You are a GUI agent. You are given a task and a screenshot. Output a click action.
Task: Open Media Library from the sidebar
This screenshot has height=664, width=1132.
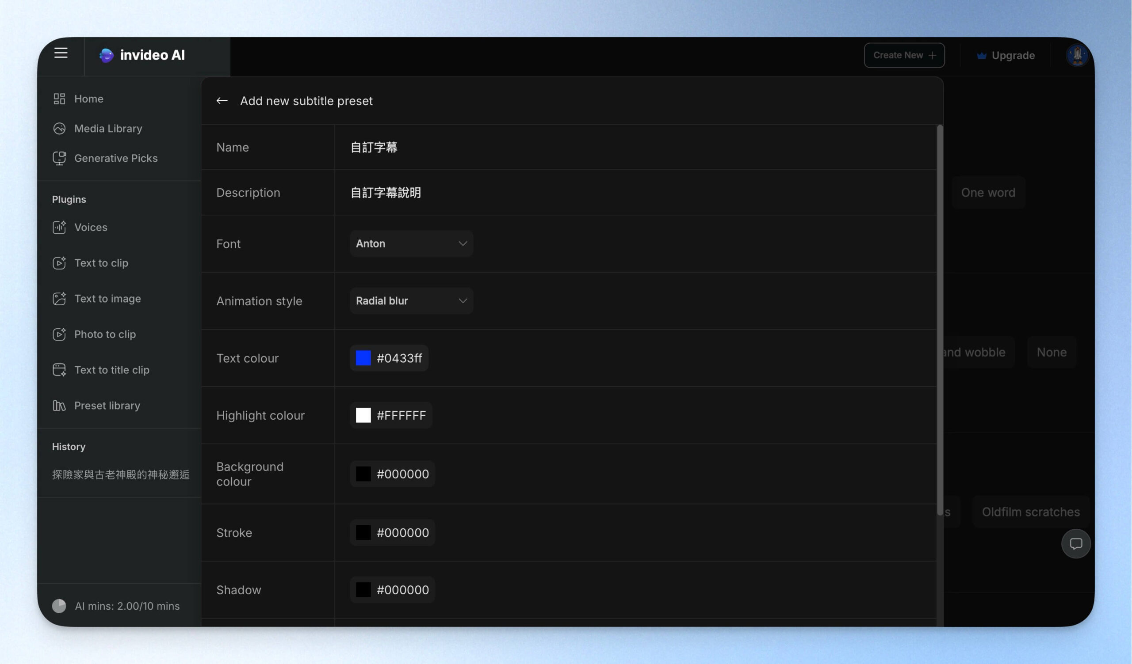coord(108,129)
